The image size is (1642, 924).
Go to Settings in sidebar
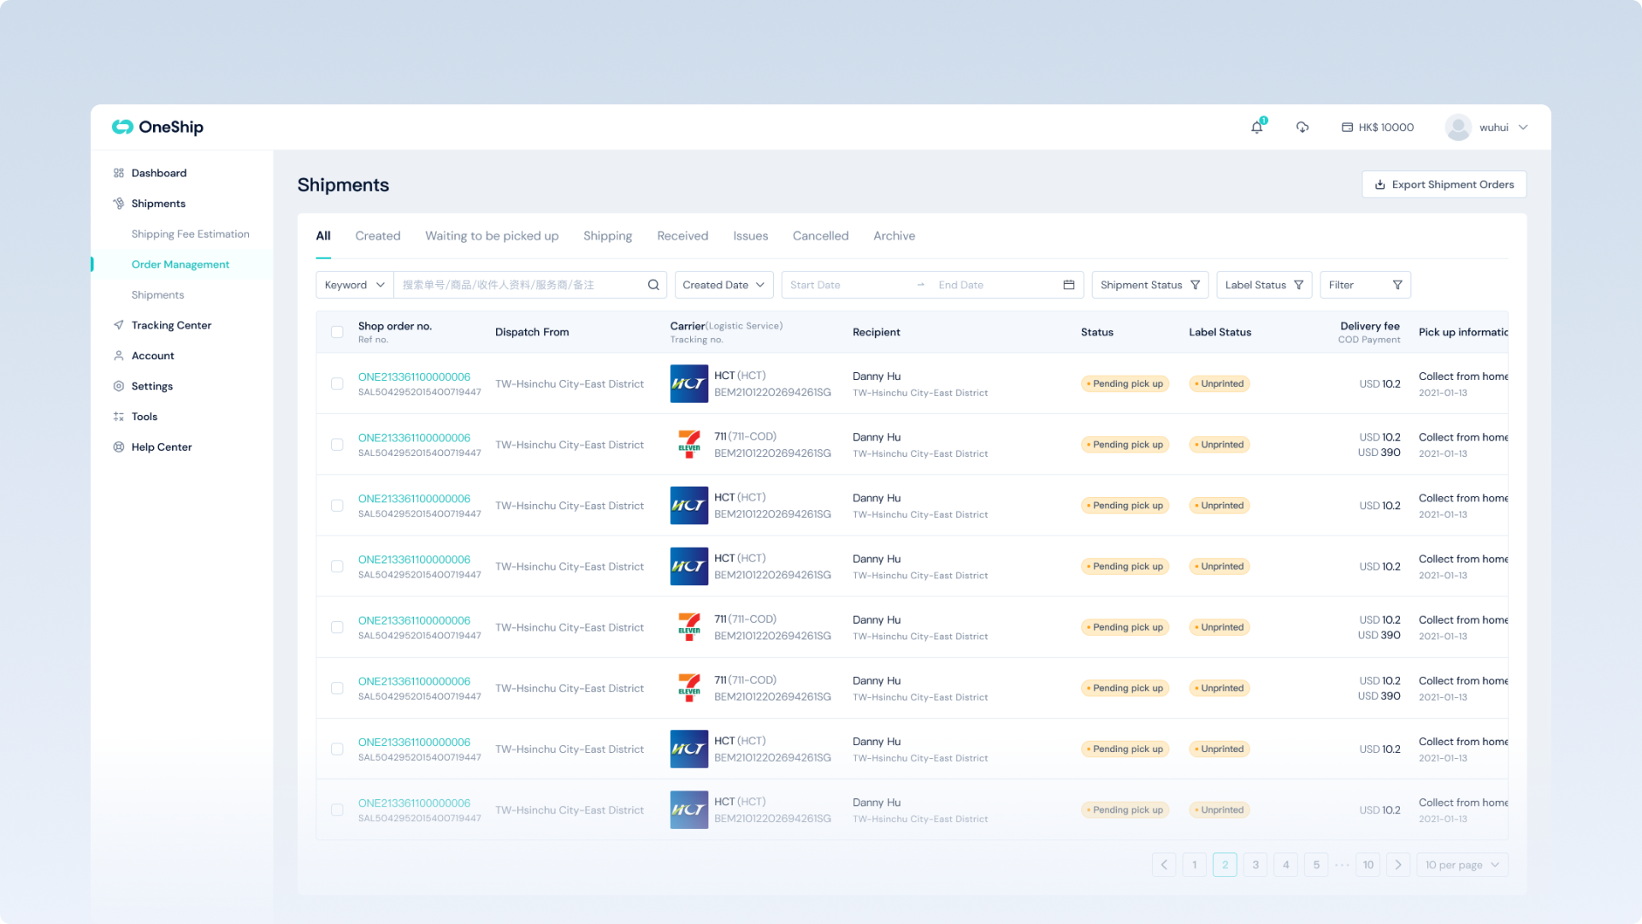(151, 386)
